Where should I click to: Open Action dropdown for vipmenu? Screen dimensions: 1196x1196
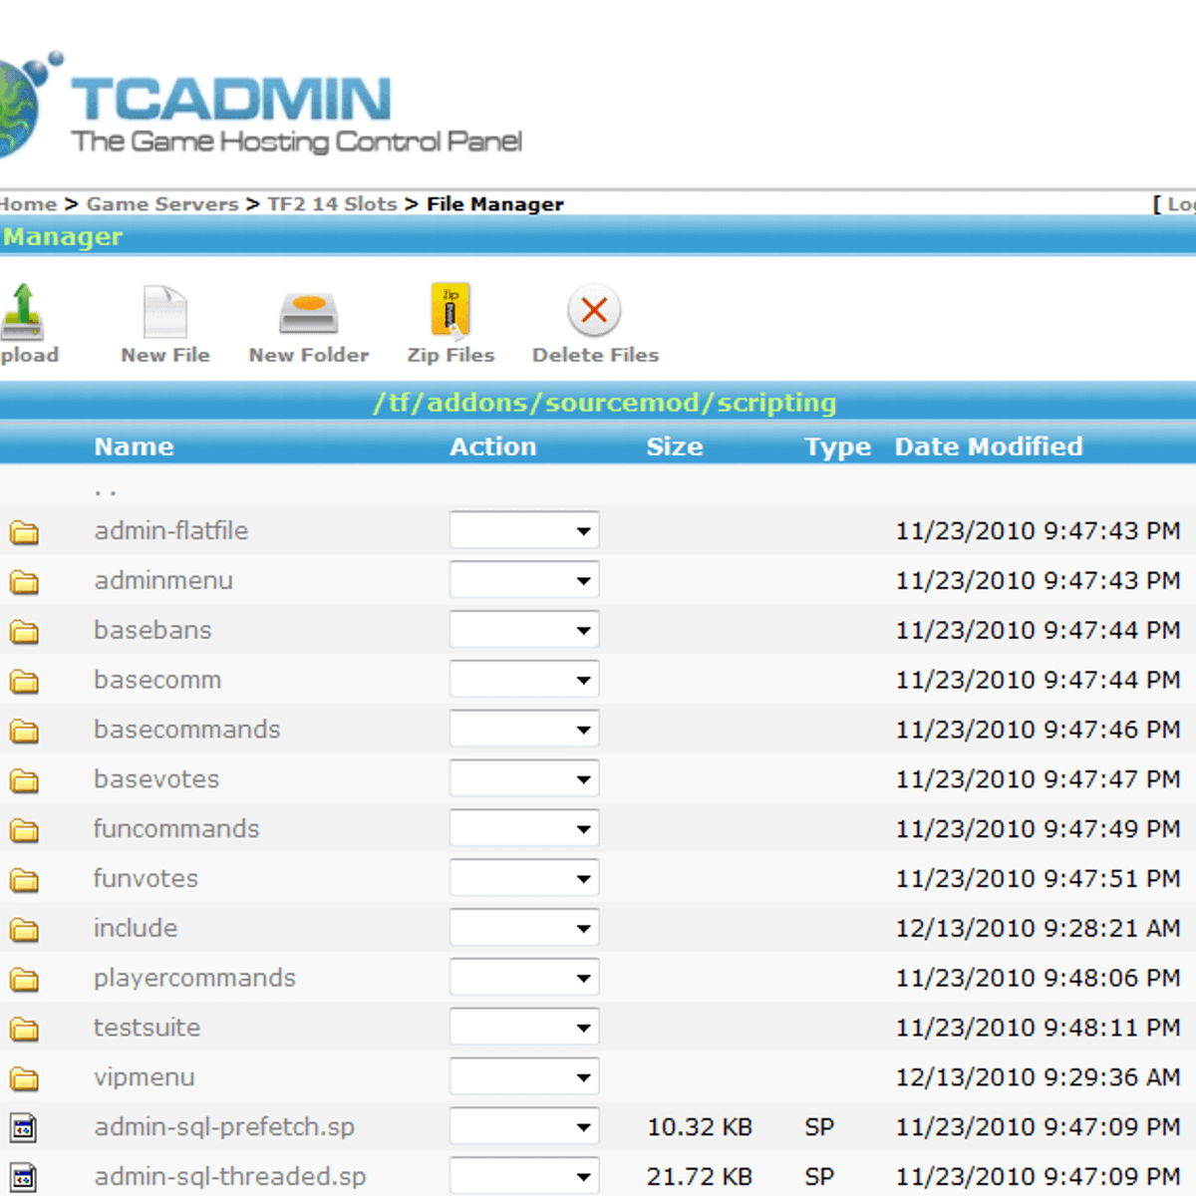click(524, 1076)
